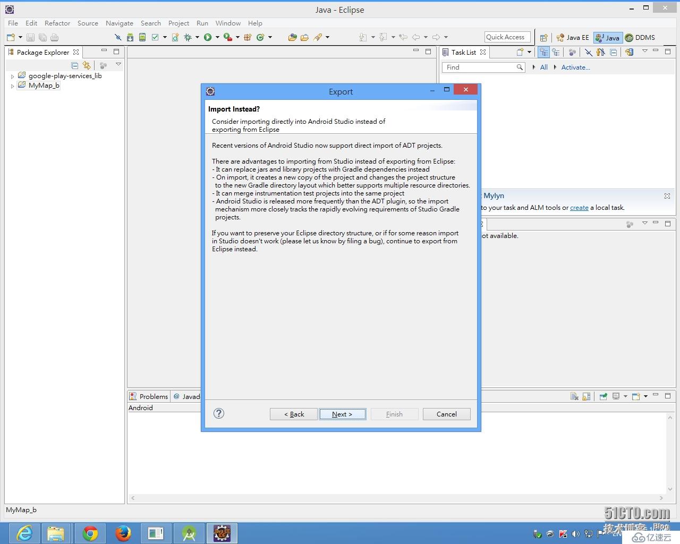Toggle Hide Completed Tasks in Task List
This screenshot has height=544, width=680.
pyautogui.click(x=588, y=52)
